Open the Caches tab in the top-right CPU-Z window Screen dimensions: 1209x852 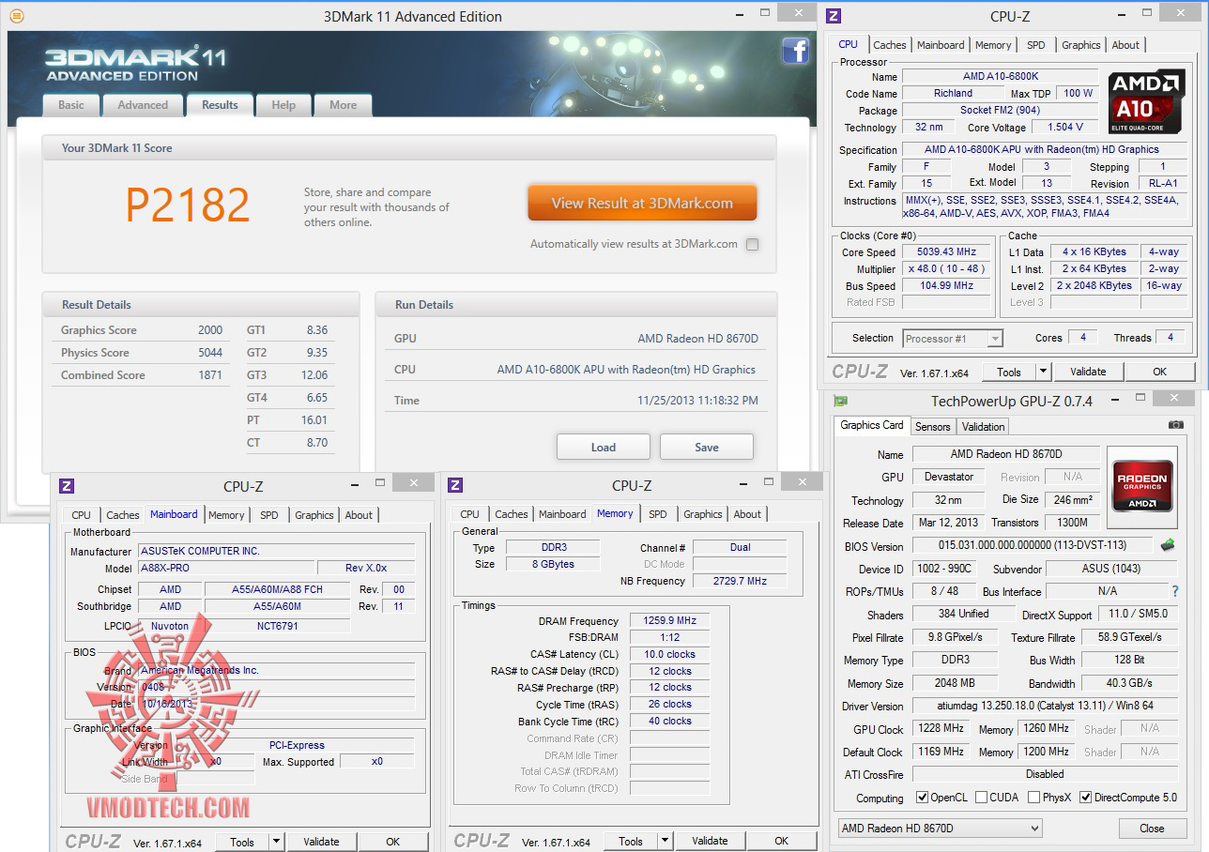pos(890,45)
